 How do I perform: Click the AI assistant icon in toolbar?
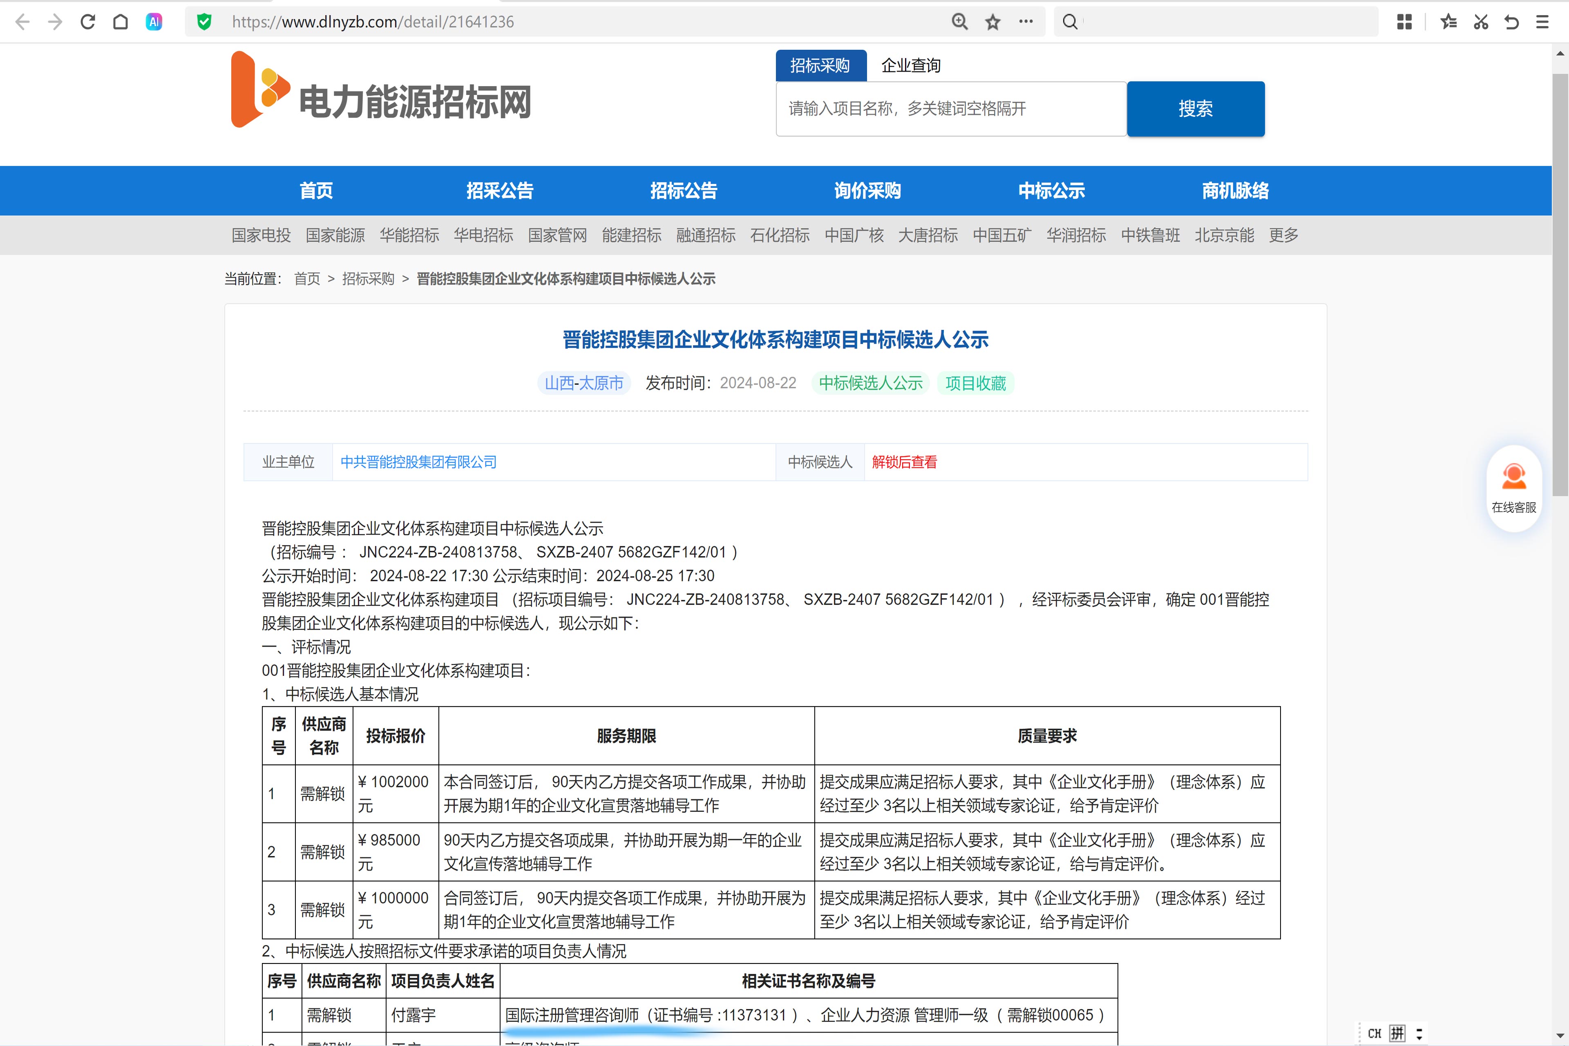[x=154, y=22]
